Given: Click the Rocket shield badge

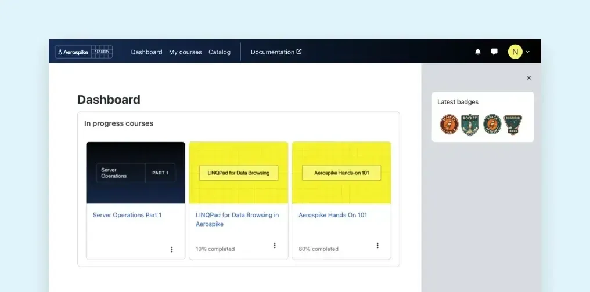Looking at the screenshot, I should tap(470, 125).
